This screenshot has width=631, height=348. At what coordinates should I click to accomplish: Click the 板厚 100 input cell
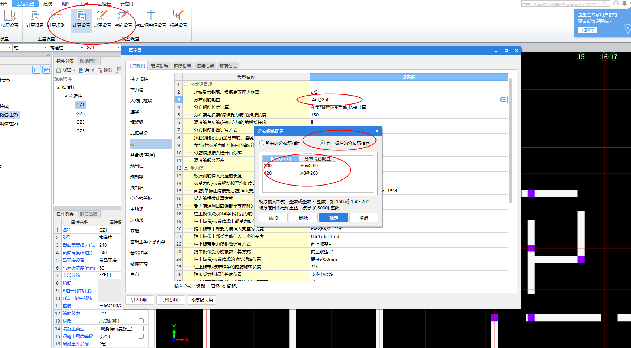coord(281,165)
